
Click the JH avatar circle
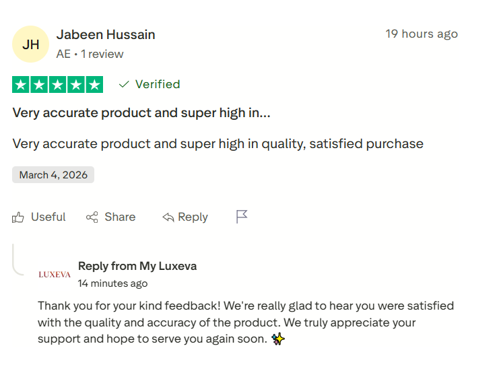[x=30, y=44]
